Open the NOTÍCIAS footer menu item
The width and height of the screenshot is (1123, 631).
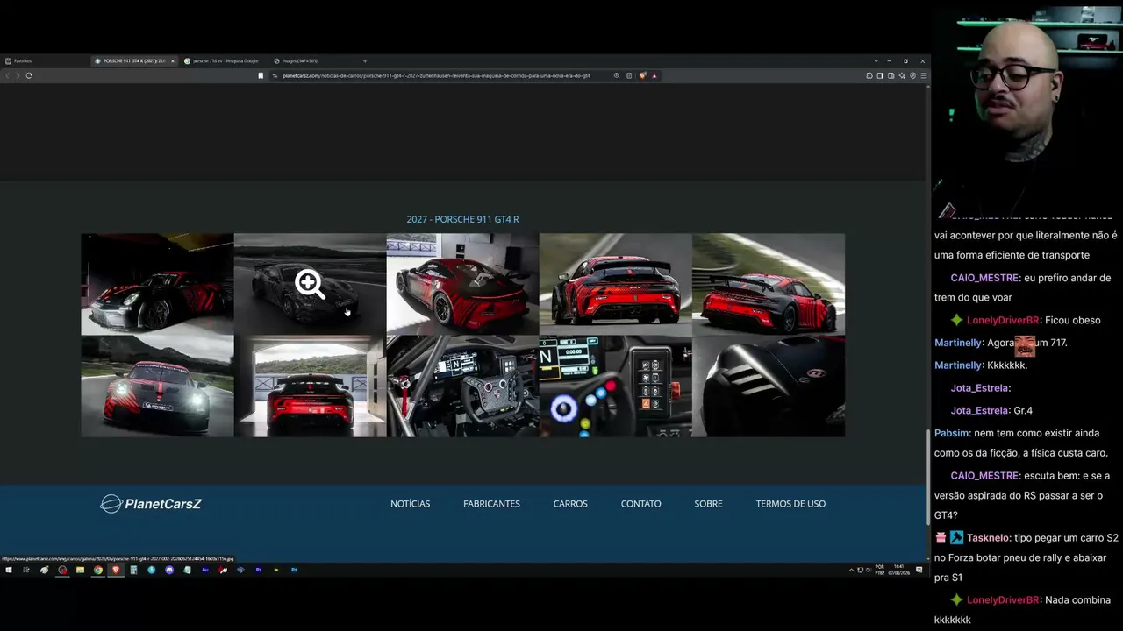point(410,504)
